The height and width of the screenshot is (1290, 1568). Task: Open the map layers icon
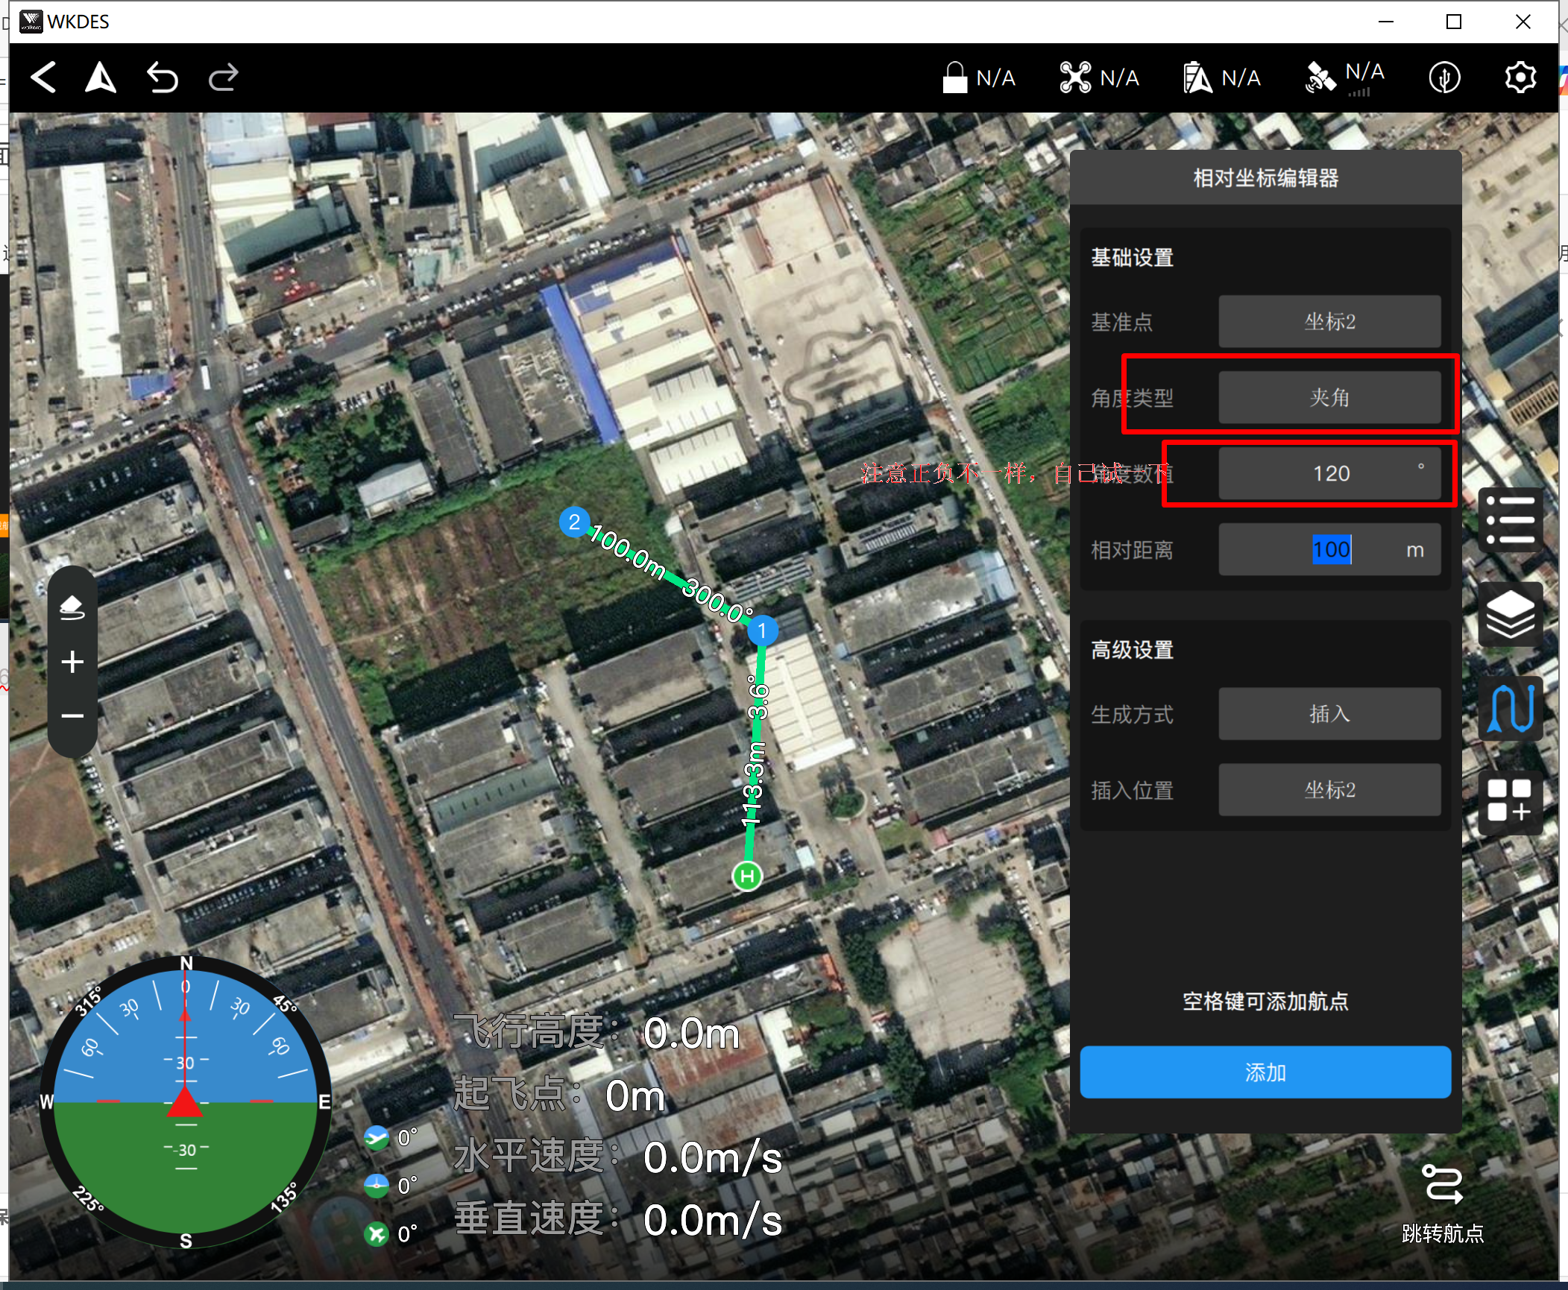click(1510, 614)
